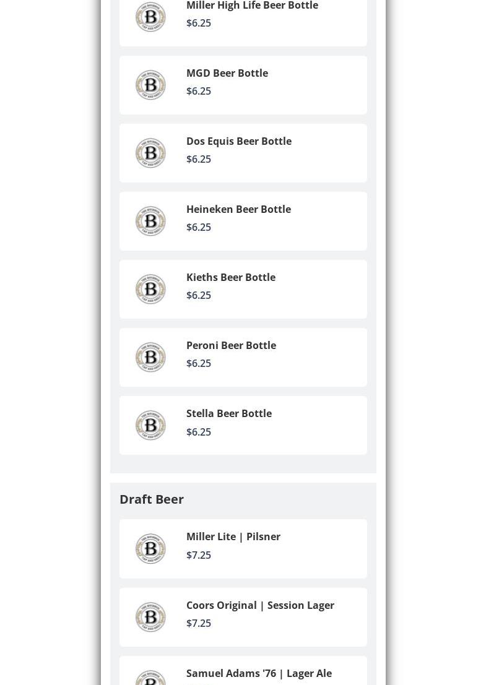Open the Dos Equis Beer Bottle title
The width and height of the screenshot is (486, 685).
tap(239, 141)
